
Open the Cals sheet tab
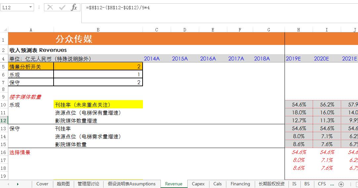(x=217, y=184)
